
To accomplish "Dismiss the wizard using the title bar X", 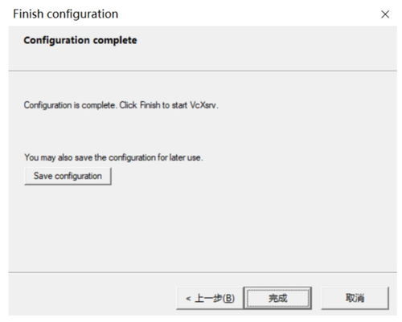I will click(x=385, y=14).
